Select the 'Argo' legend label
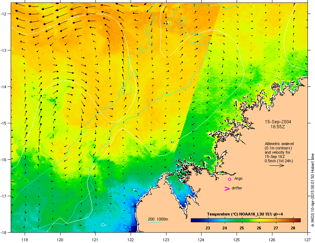The width and height of the screenshot is (315, 243). point(238,178)
